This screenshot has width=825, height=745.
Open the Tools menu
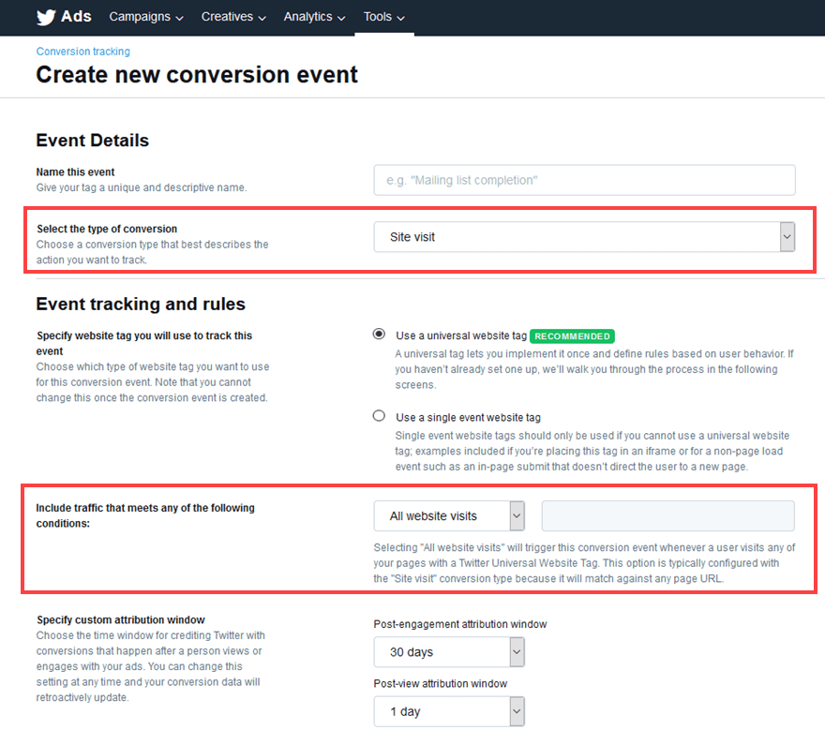[384, 17]
